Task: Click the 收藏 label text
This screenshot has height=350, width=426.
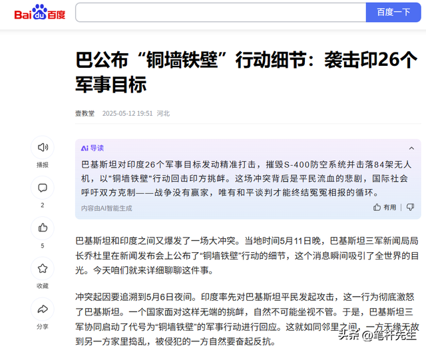Action: [43, 286]
